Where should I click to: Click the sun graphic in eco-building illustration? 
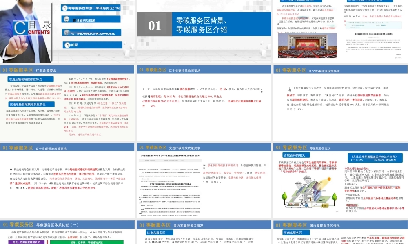tap(328, 179)
